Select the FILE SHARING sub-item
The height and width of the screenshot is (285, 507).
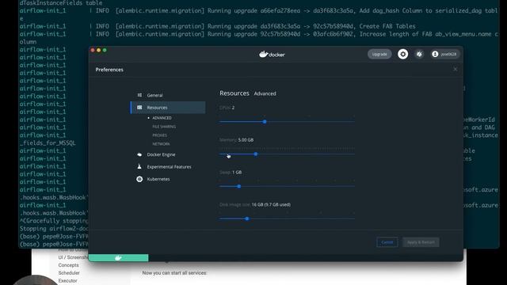pyautogui.click(x=164, y=127)
